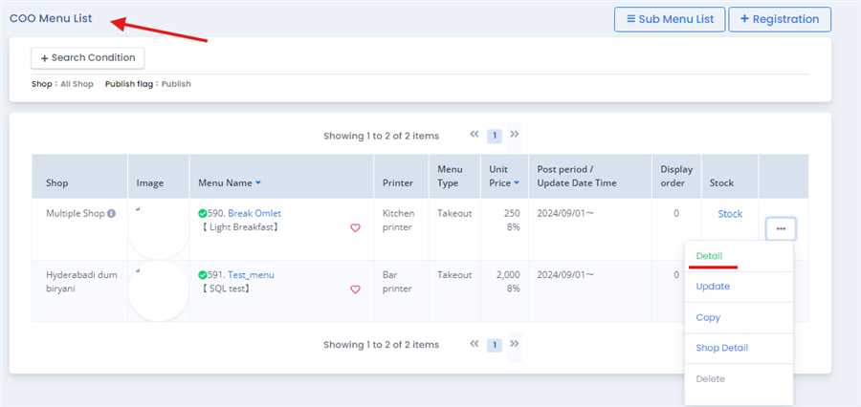Sort by Menu Name column arrow
This screenshot has width=861, height=407.
(x=258, y=182)
